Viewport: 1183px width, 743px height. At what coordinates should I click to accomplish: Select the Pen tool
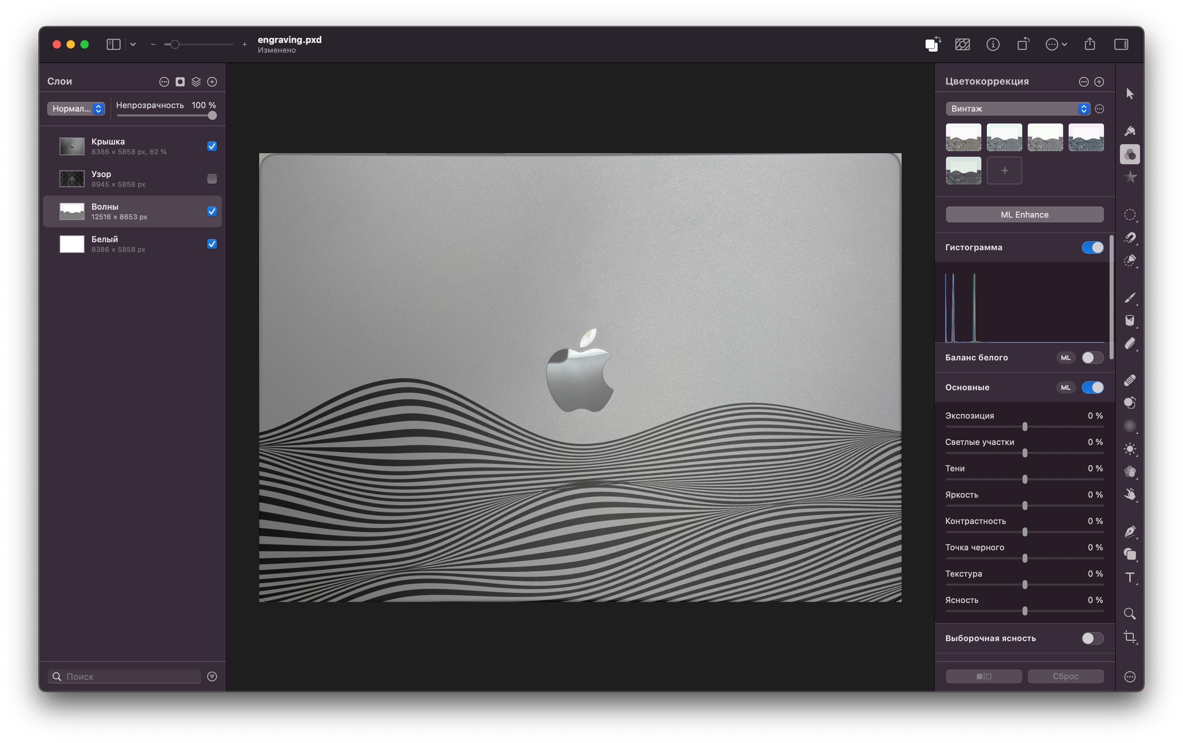[x=1129, y=532]
